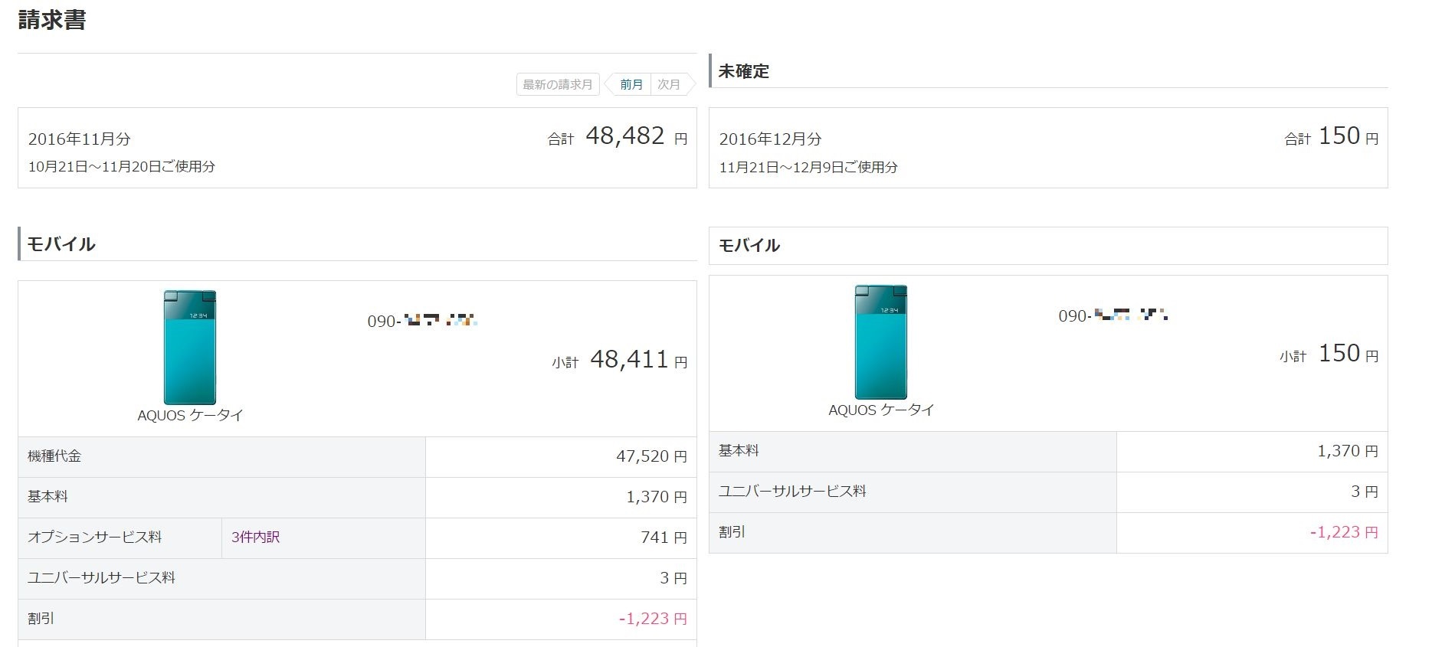Click the 48,411 subtotal amount
The width and height of the screenshot is (1432, 647).
629,360
